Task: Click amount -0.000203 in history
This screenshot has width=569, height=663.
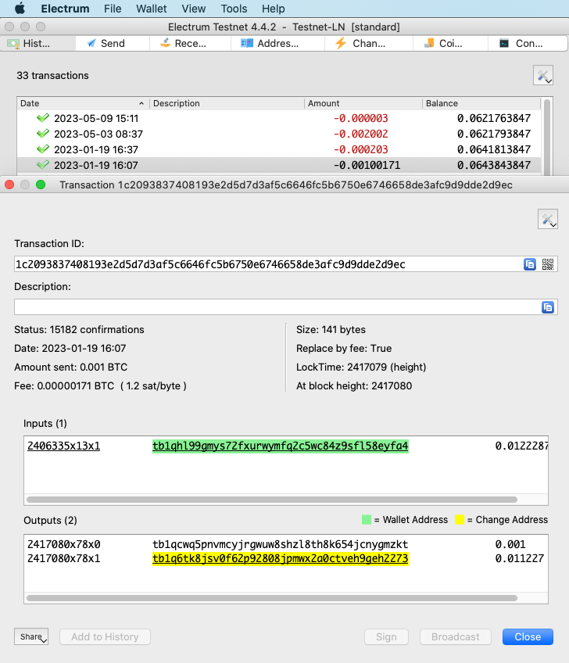Action: [x=360, y=149]
